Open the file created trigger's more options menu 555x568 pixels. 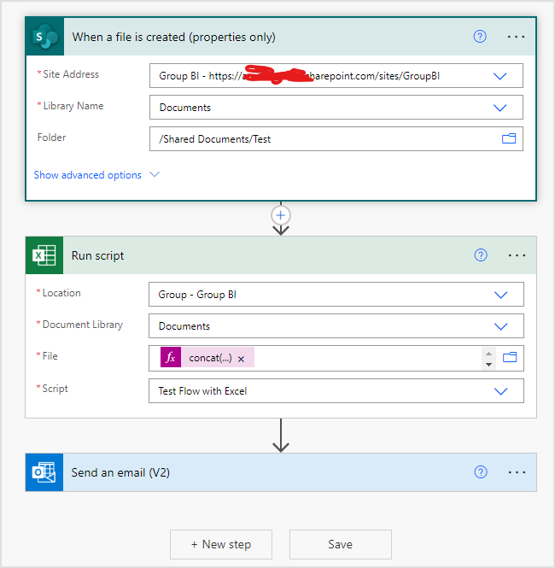[516, 37]
